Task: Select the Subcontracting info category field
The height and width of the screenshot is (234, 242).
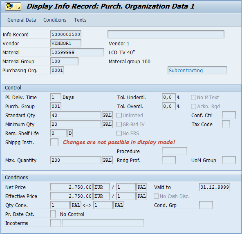Action: click(x=197, y=71)
